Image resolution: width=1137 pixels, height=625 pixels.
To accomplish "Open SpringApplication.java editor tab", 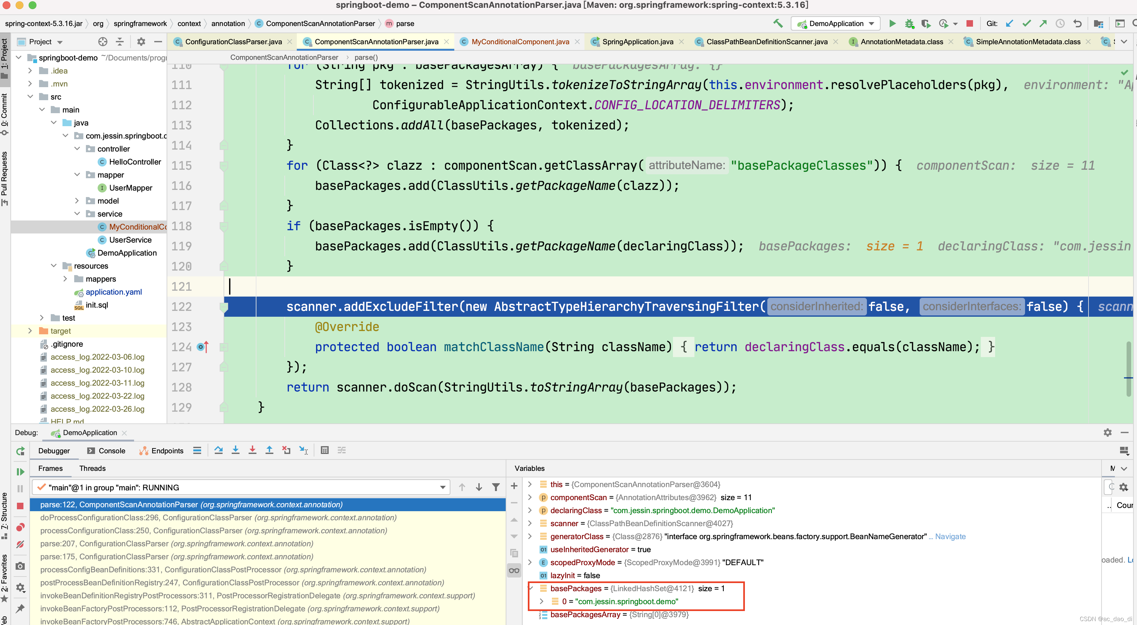I will [x=637, y=42].
